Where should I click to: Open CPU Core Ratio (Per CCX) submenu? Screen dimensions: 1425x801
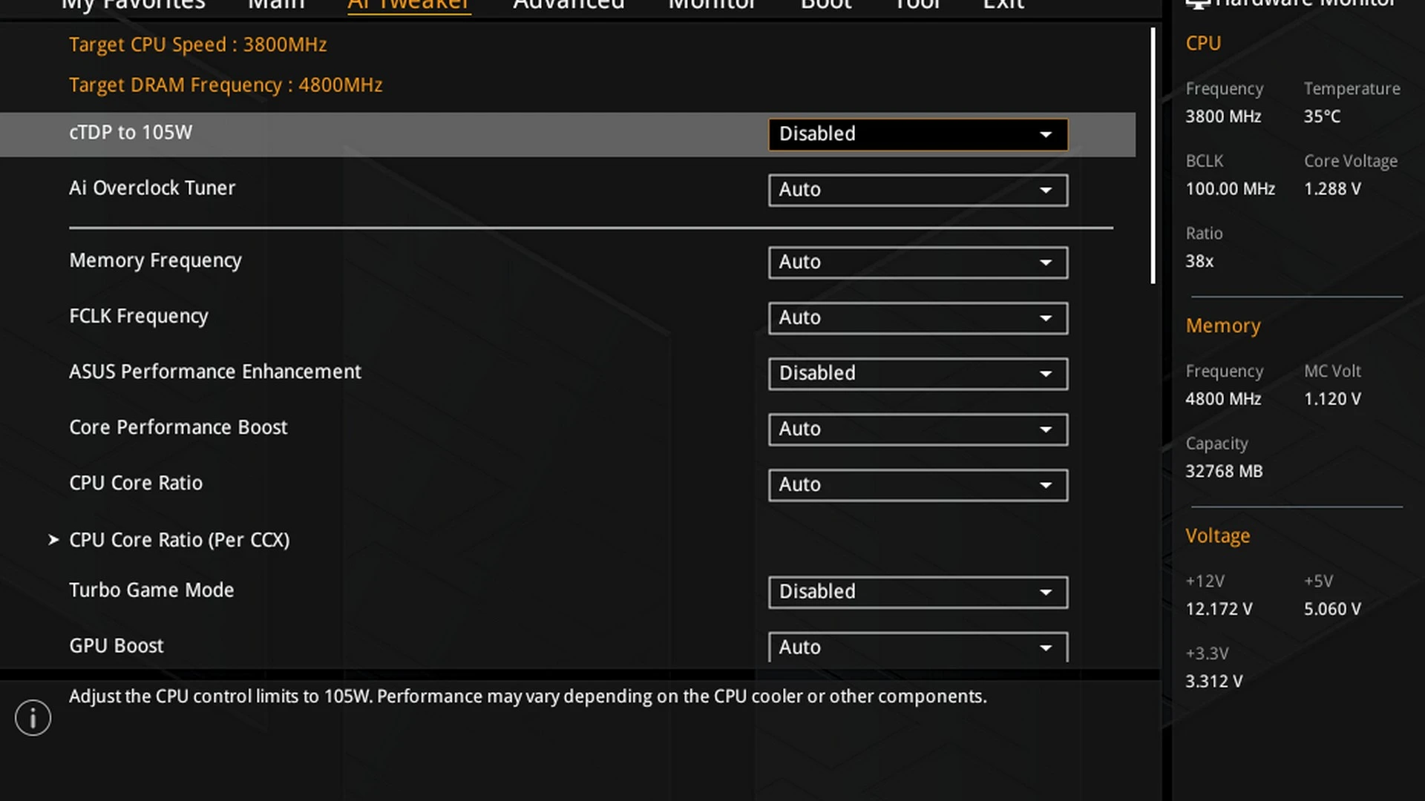180,540
